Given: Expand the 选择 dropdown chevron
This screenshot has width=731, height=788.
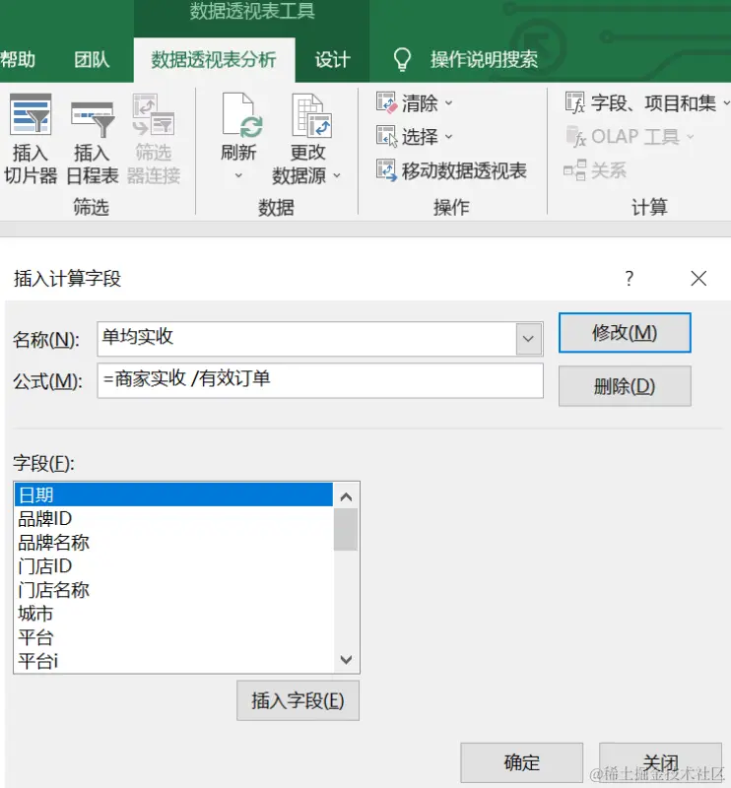Looking at the screenshot, I should (449, 136).
